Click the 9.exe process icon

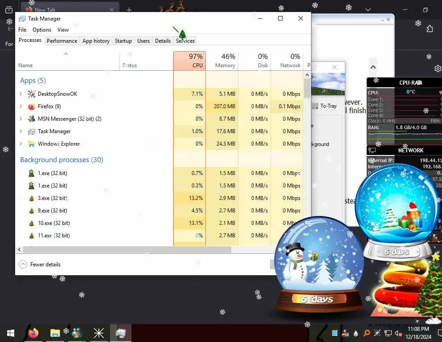click(x=31, y=211)
